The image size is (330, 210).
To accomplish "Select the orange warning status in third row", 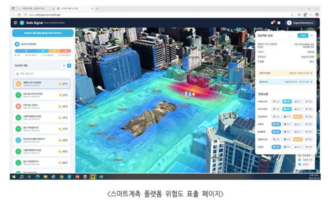I will point(297,116).
